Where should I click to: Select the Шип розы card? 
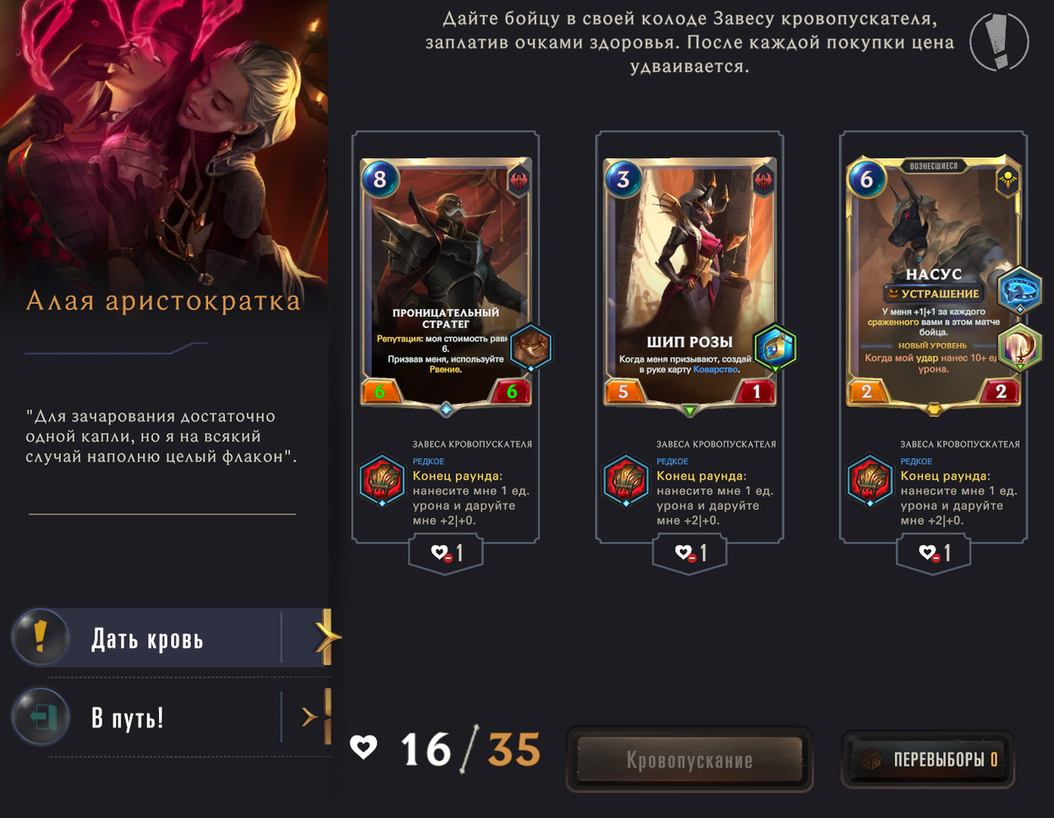690,284
